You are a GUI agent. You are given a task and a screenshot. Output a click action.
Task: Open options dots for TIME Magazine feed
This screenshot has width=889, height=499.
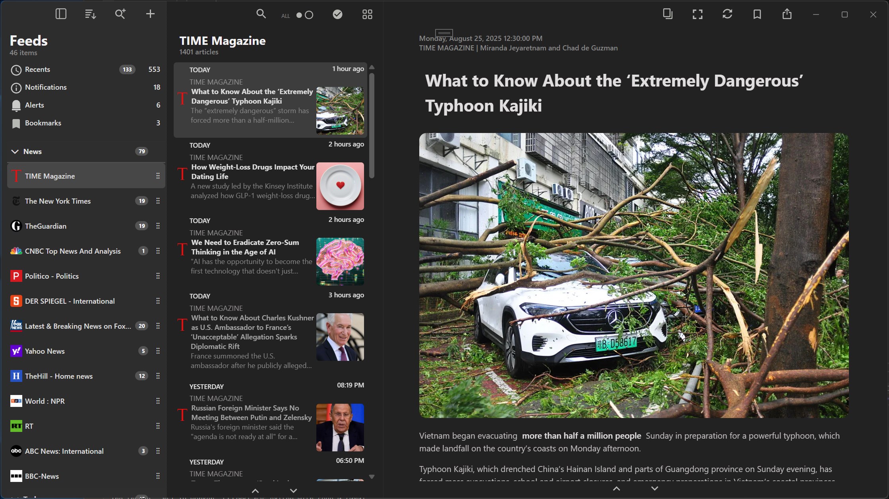tap(158, 176)
